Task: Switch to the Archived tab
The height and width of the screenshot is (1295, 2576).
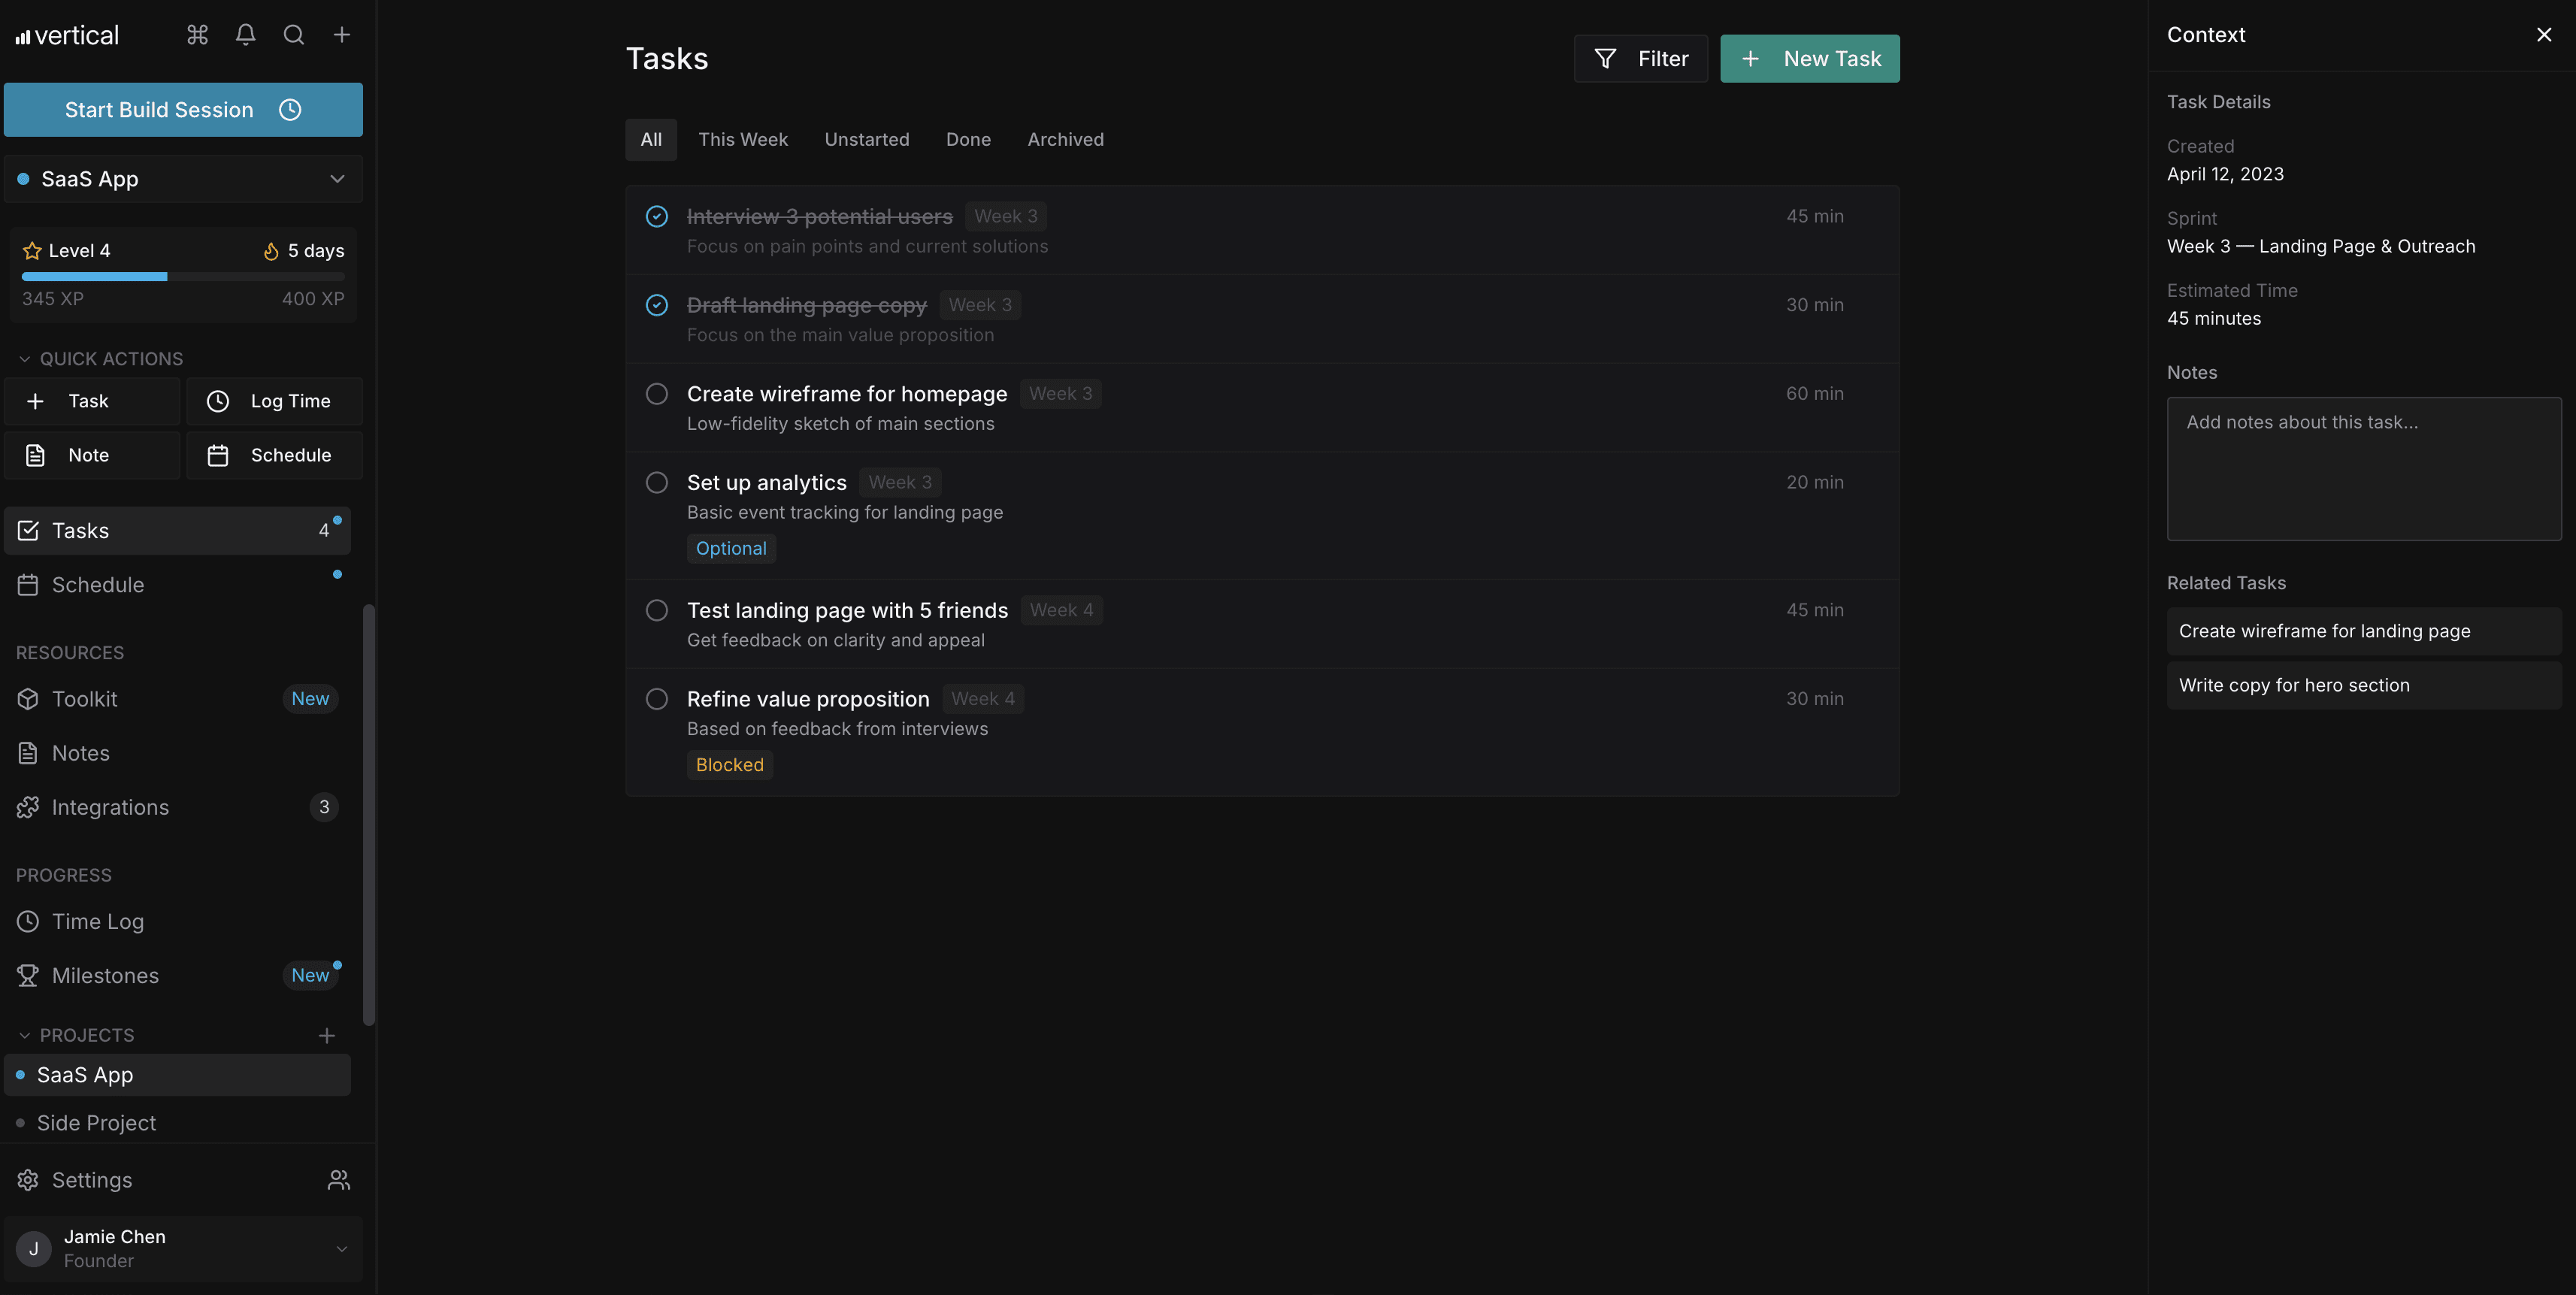Action: click(1065, 140)
